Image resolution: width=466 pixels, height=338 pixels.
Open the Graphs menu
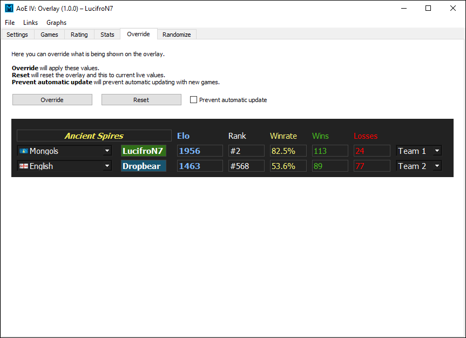tap(57, 23)
